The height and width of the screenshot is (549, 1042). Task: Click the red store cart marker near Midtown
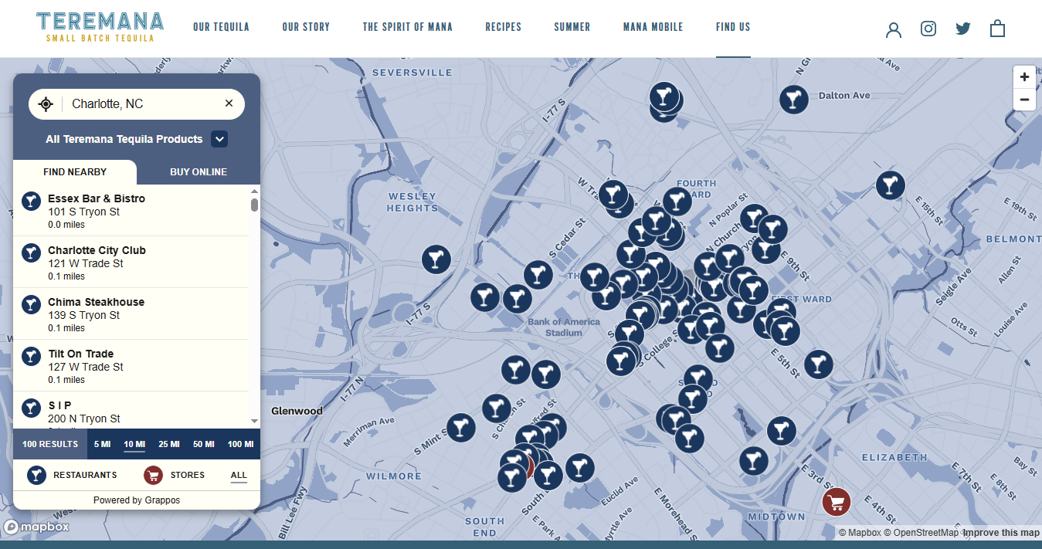pyautogui.click(x=836, y=501)
